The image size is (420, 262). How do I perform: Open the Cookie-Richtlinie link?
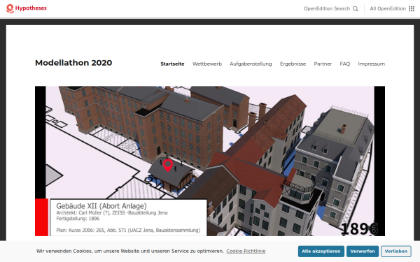[x=246, y=251]
